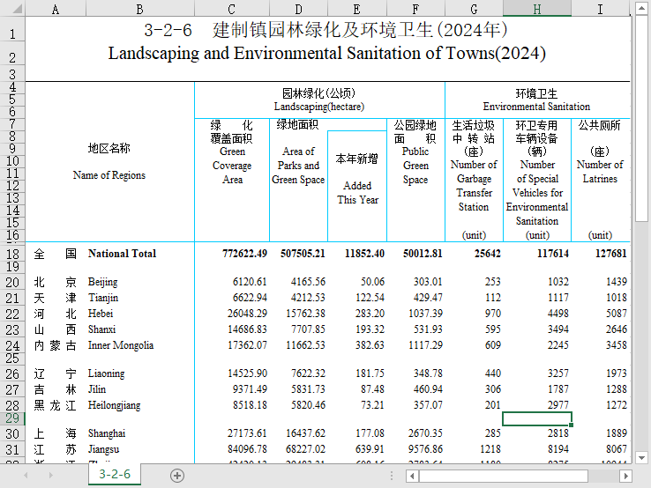The width and height of the screenshot is (651, 488).
Task: Click horizontal scrollbar left arrow
Action: click(412, 476)
